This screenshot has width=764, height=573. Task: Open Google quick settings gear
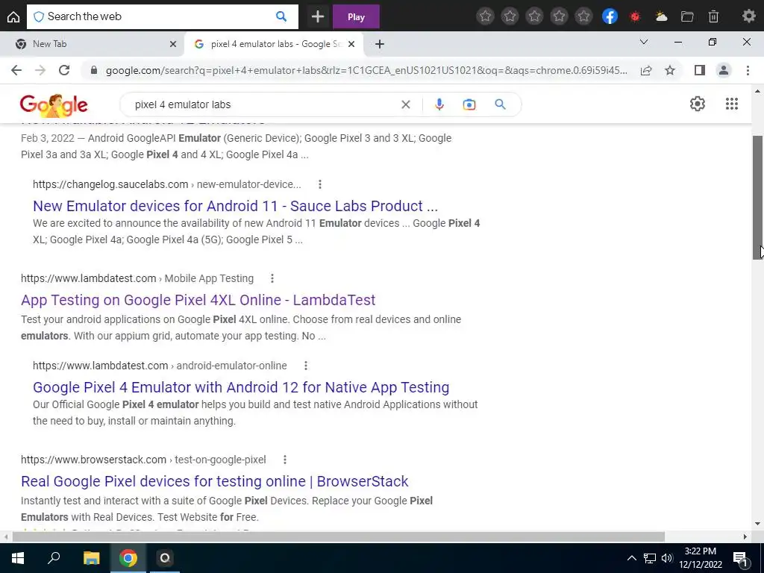pyautogui.click(x=698, y=104)
